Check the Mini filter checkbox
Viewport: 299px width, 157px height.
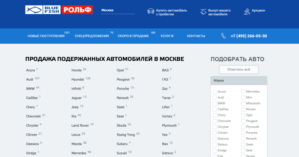(x=243, y=97)
